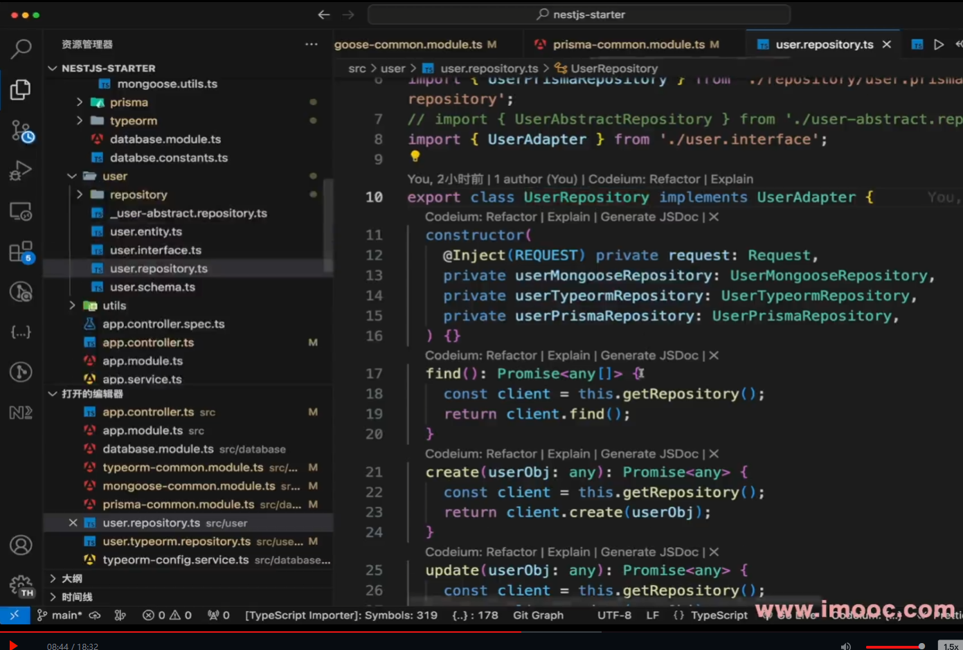
Task: Dismiss Codeium lens above find method
Action: click(x=714, y=355)
